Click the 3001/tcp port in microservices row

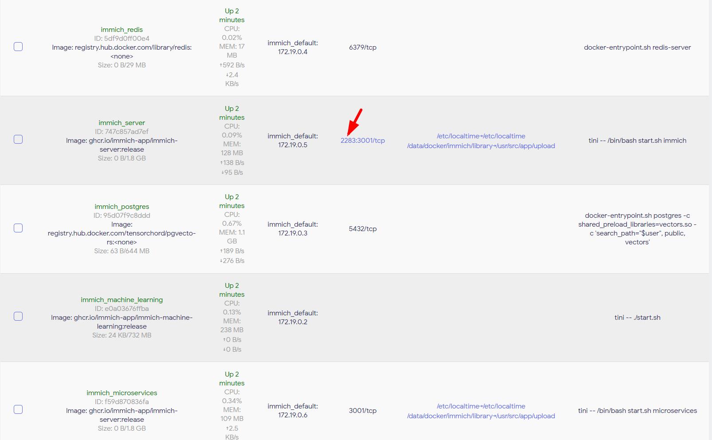click(363, 411)
